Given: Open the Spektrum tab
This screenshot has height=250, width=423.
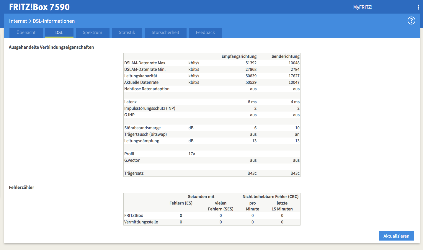Looking at the screenshot, I should click(x=92, y=32).
